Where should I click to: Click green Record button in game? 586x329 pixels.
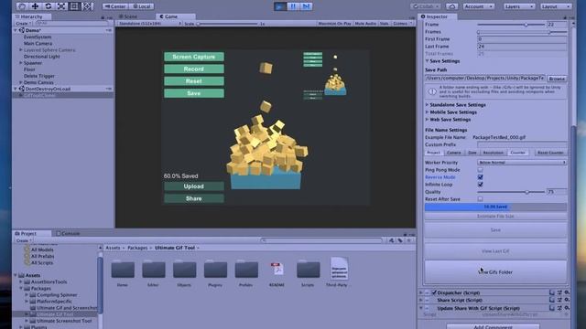(x=194, y=69)
